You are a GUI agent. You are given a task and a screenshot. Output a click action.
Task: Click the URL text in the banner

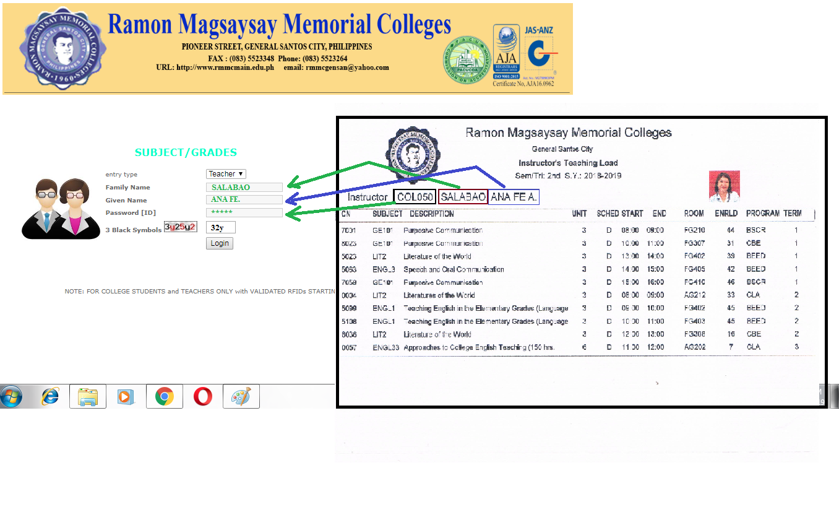[x=215, y=67]
